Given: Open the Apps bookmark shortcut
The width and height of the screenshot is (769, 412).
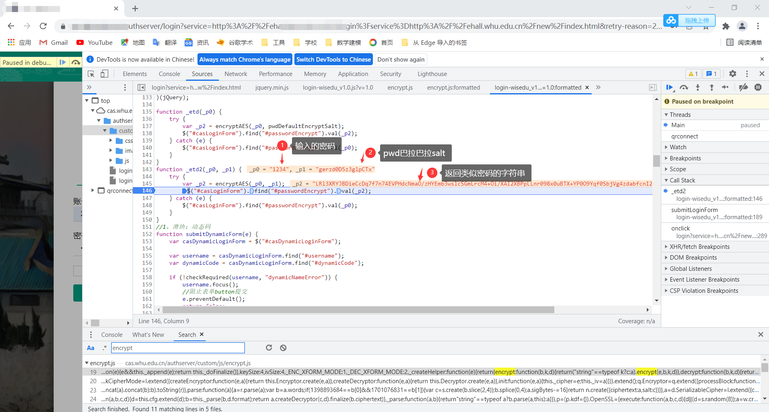Looking at the screenshot, I should pyautogui.click(x=19, y=42).
